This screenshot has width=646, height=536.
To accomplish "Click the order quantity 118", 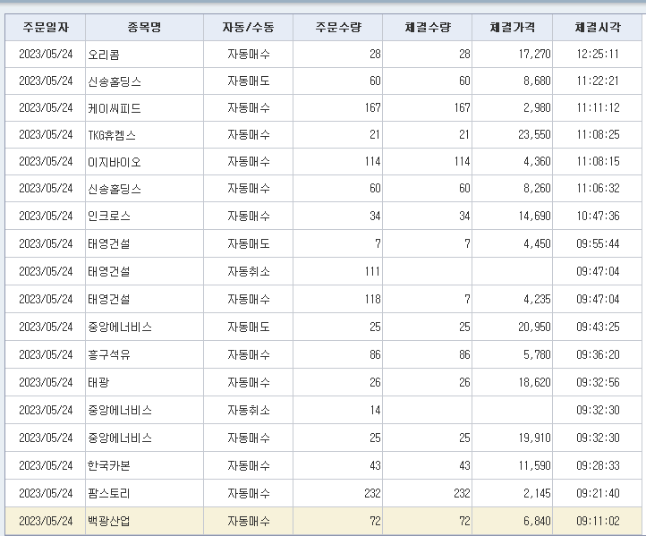I will pyautogui.click(x=372, y=299).
